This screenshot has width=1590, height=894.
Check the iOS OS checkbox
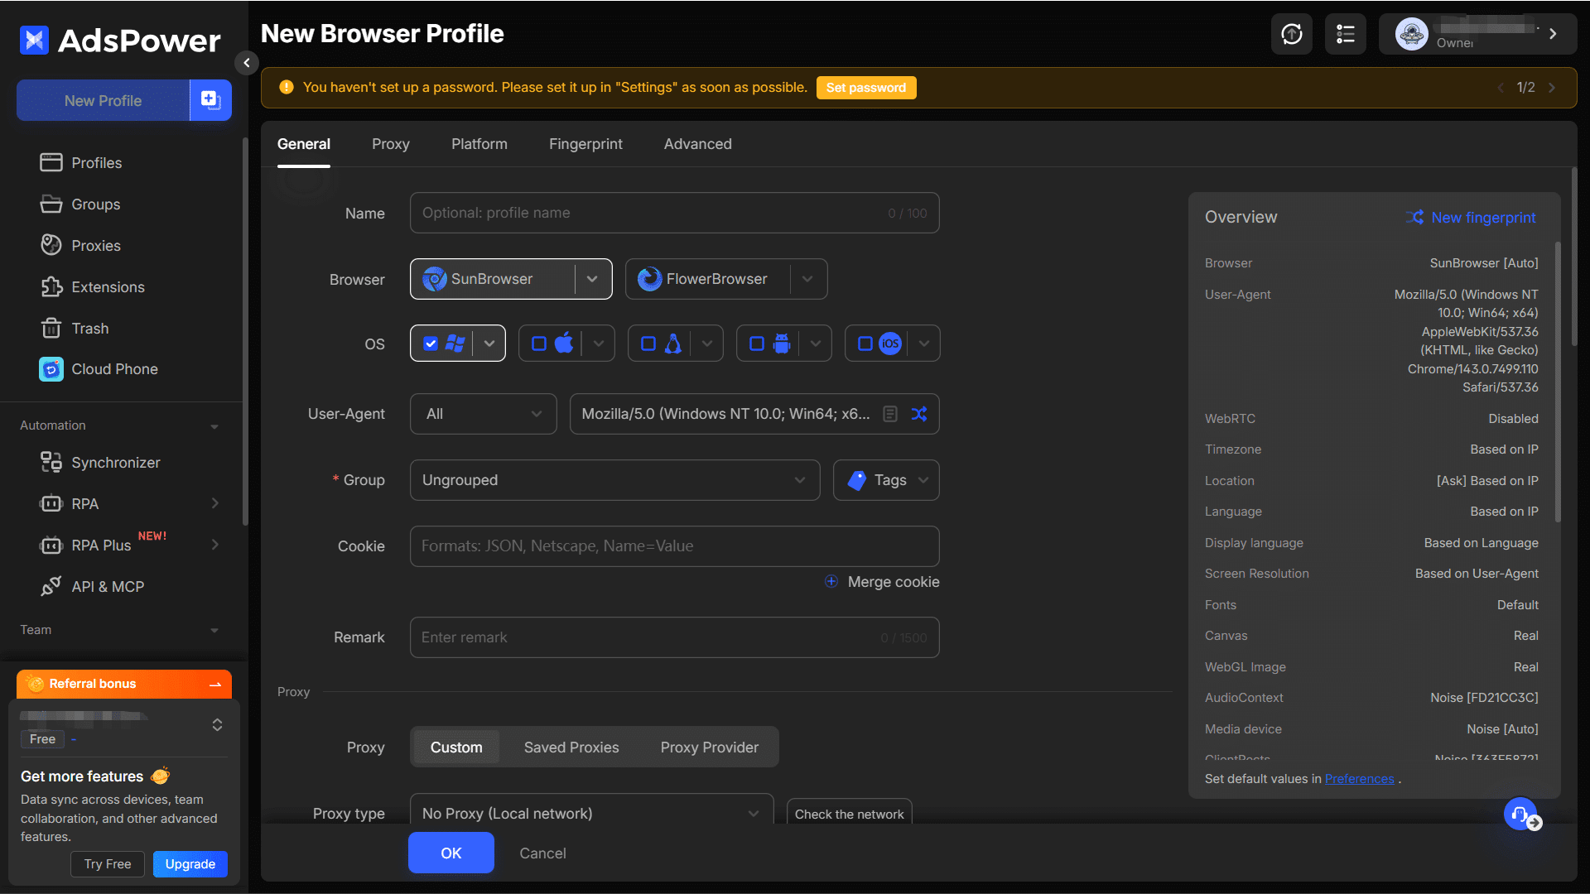coord(865,344)
